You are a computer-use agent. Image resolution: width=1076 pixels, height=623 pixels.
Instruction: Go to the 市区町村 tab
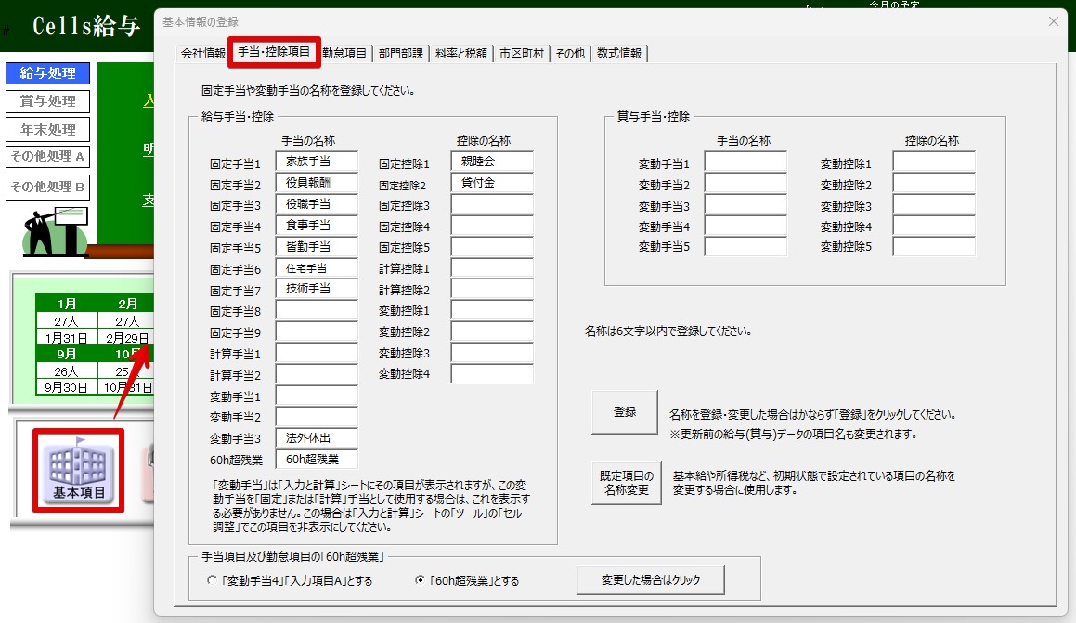(522, 54)
